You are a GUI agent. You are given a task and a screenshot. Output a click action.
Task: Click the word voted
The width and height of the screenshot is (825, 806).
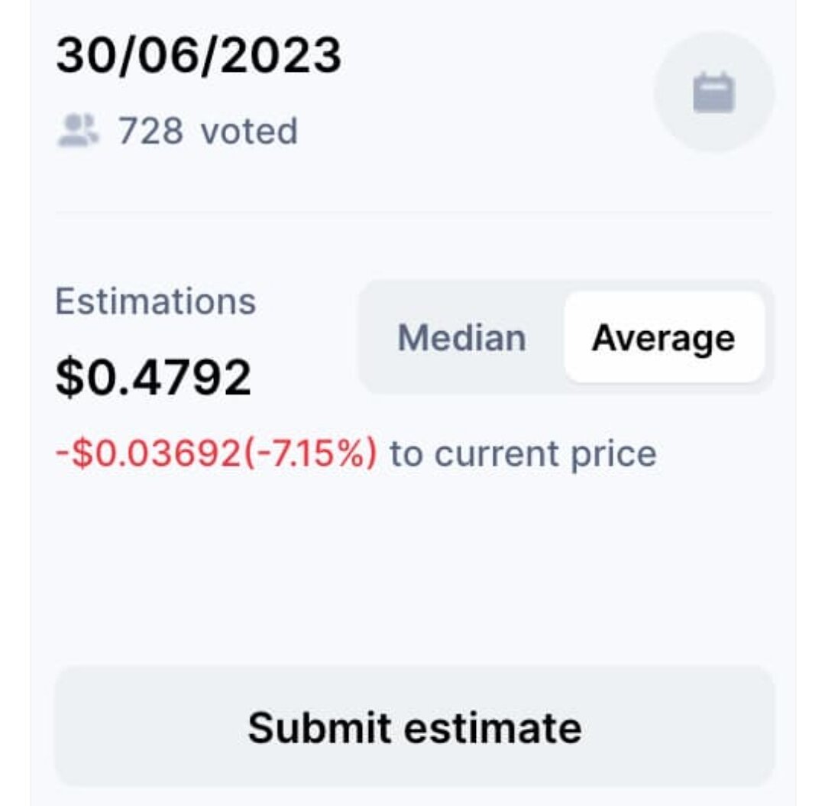(x=248, y=131)
